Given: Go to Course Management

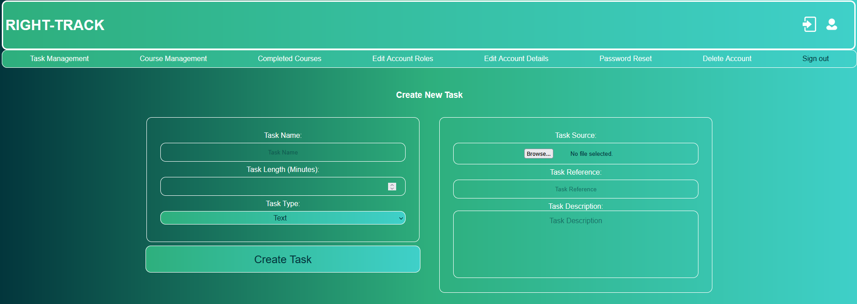Looking at the screenshot, I should (173, 58).
